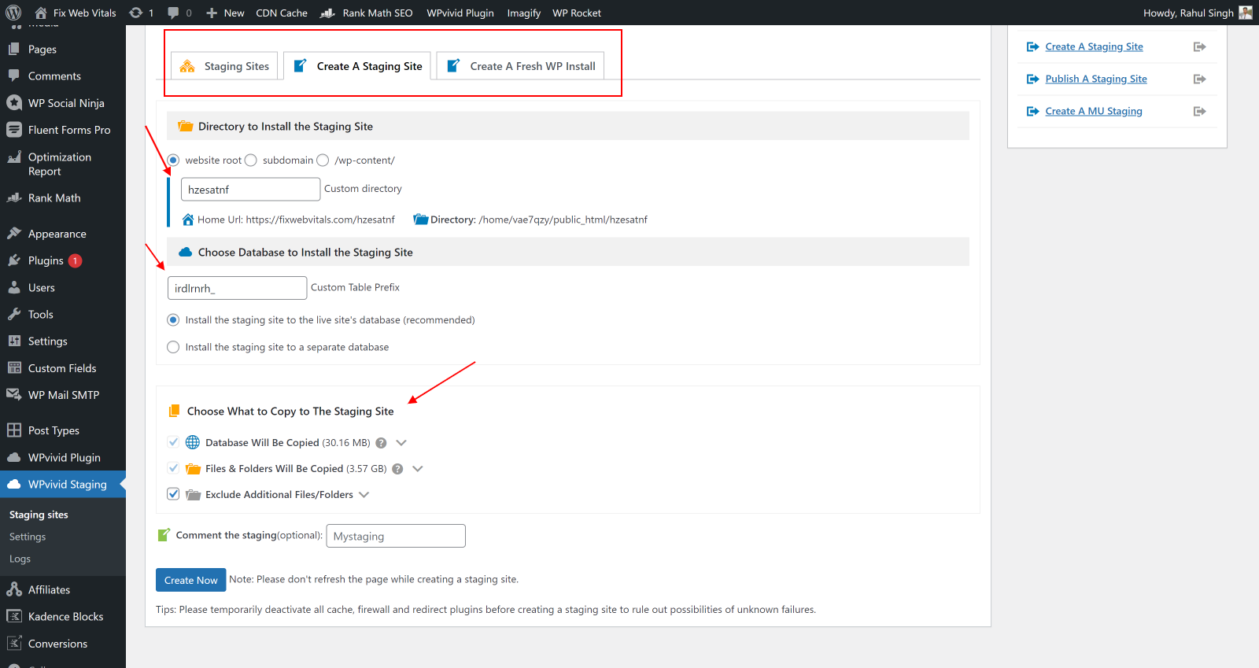The image size is (1259, 668).
Task: Click the WordPress logo in admin bar
Action: click(13, 13)
